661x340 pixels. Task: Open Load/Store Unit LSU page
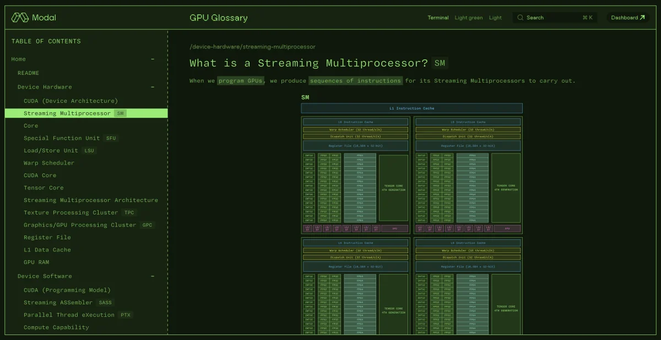[59, 151]
